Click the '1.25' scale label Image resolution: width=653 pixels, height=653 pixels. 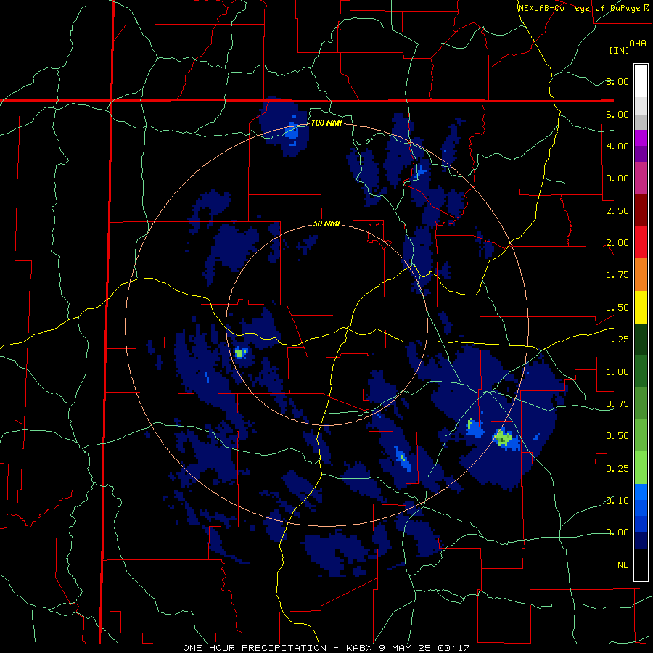pos(617,340)
